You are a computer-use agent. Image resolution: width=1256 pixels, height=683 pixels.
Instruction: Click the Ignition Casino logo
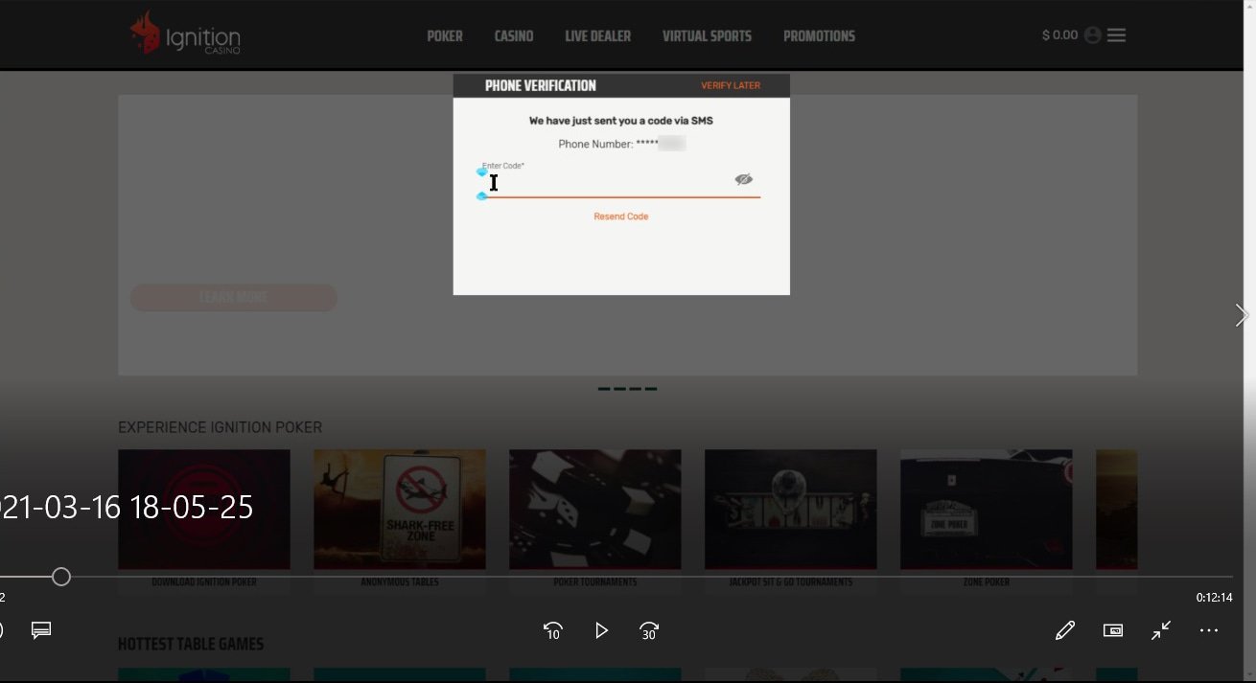coord(185,33)
